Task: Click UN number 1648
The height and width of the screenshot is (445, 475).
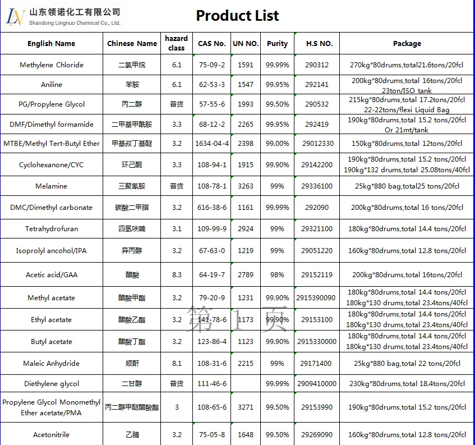Action: pyautogui.click(x=246, y=434)
